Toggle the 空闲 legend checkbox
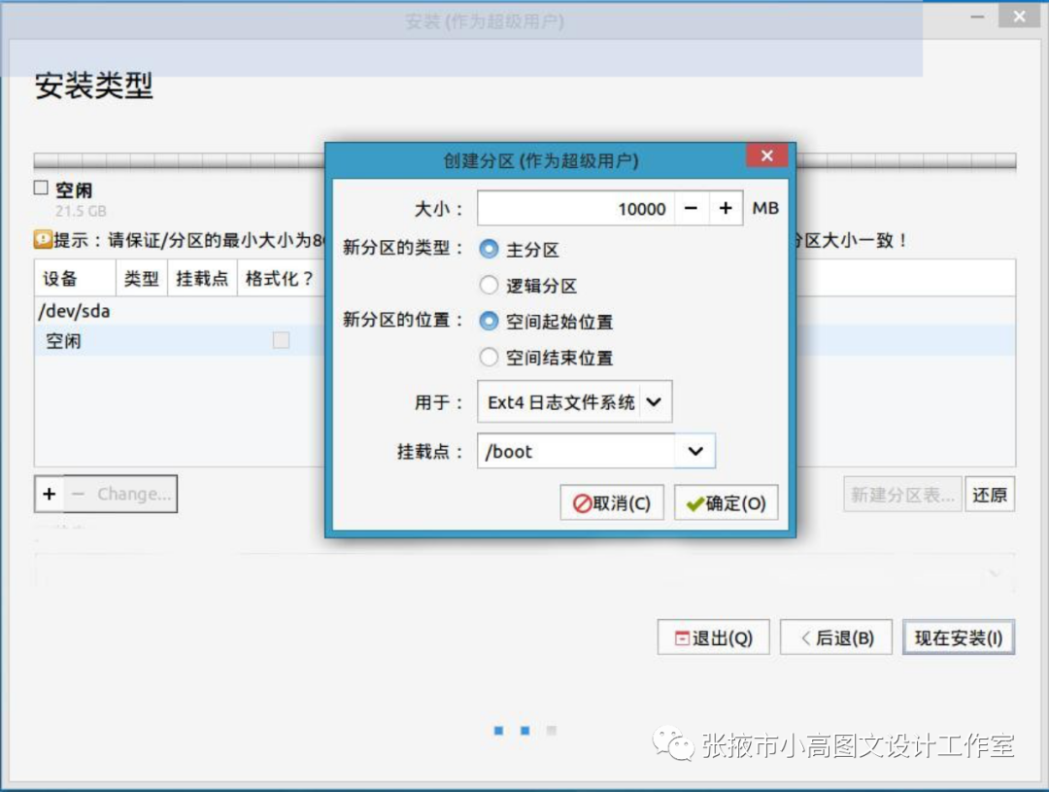 [41, 189]
